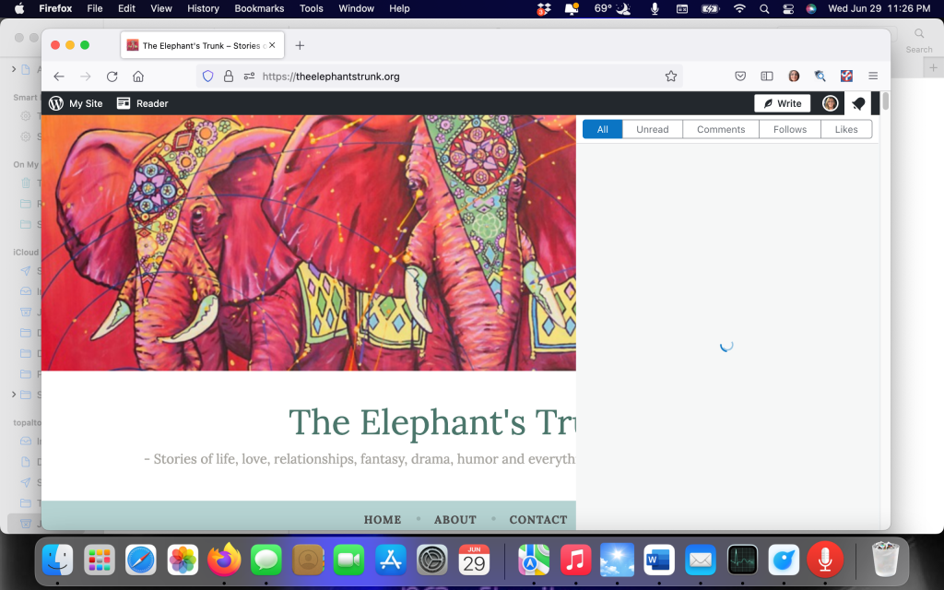Image resolution: width=944 pixels, height=590 pixels.
Task: Filter notifications by Unread
Action: click(x=652, y=129)
